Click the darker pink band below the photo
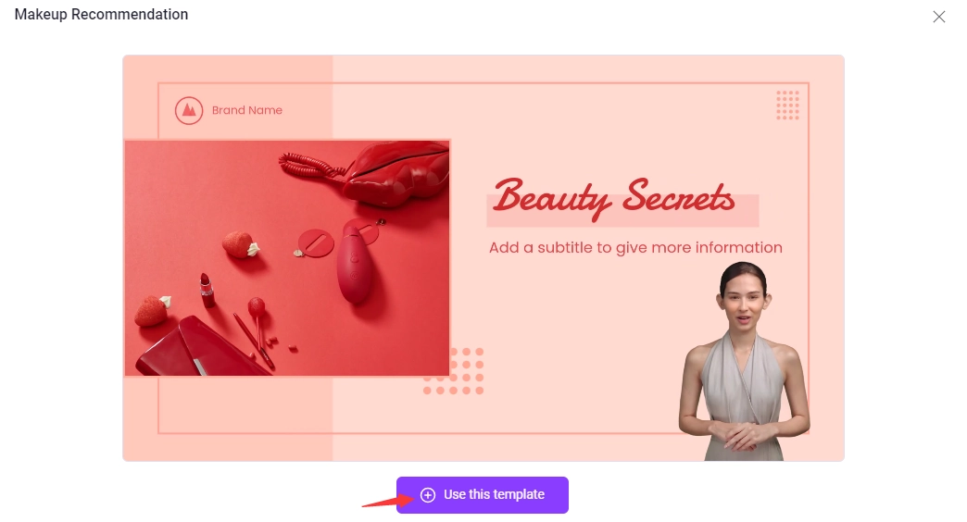Screen dimensions: 967x522 point(228,418)
